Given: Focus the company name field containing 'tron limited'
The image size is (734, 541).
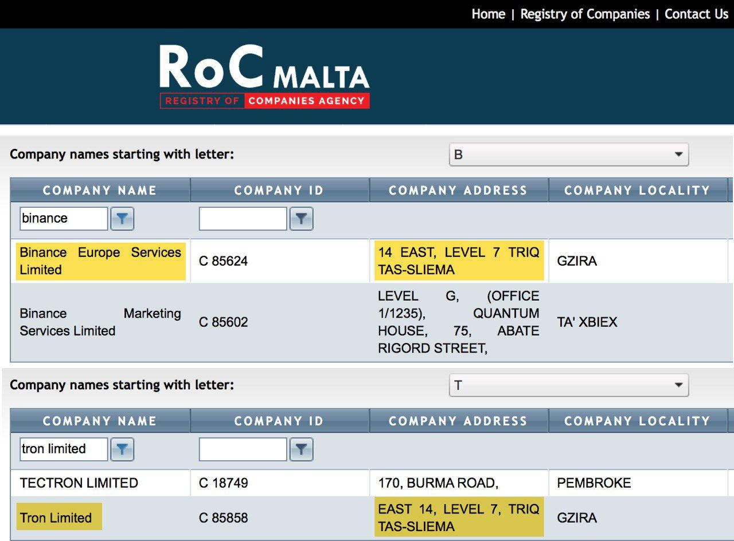Looking at the screenshot, I should [x=64, y=449].
